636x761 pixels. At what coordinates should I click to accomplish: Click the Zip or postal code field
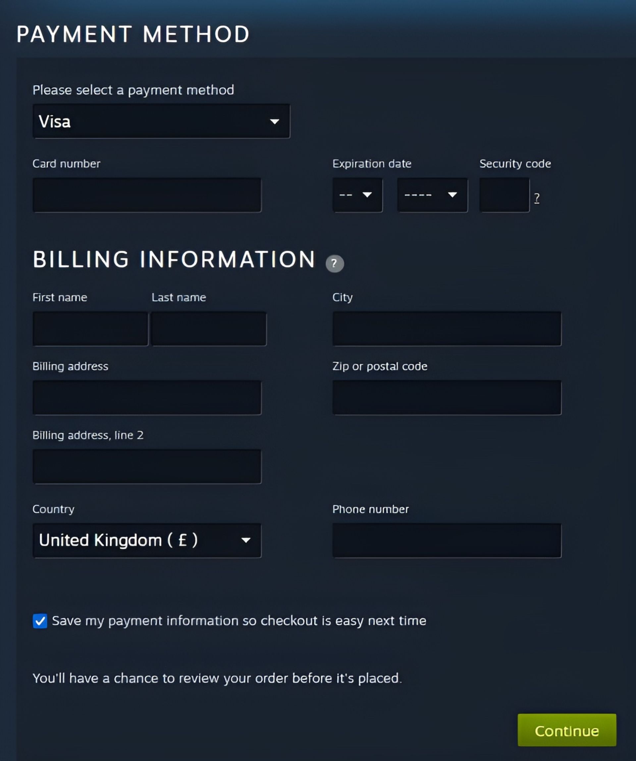[447, 398]
